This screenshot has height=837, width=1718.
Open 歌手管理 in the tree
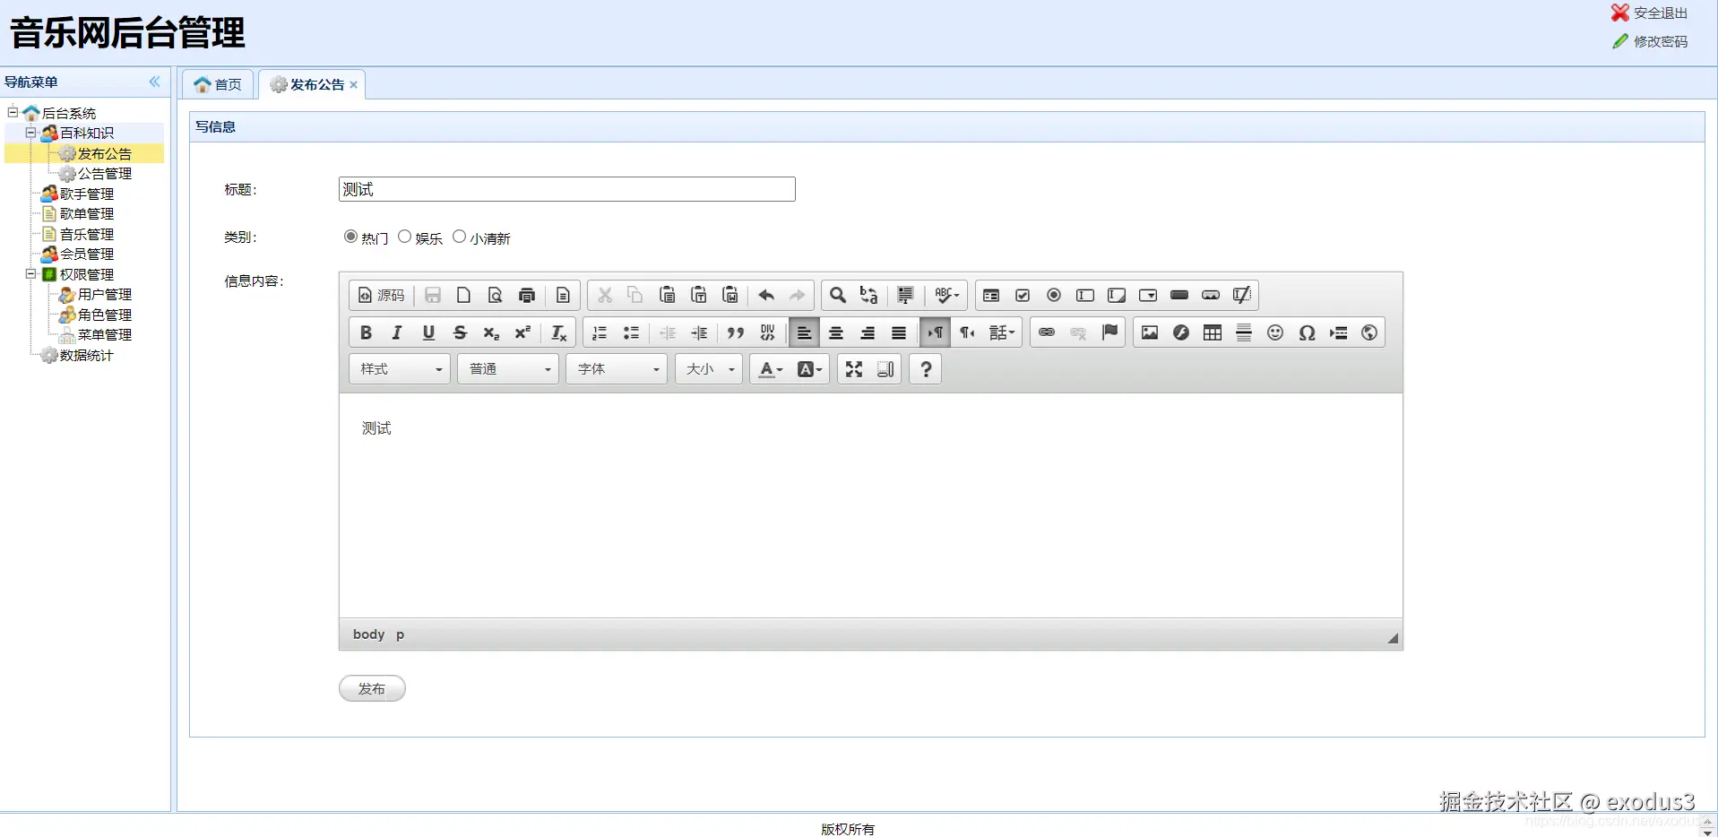tap(87, 194)
